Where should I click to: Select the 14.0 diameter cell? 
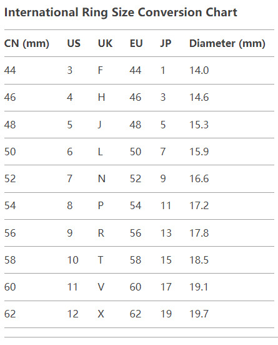pyautogui.click(x=199, y=70)
